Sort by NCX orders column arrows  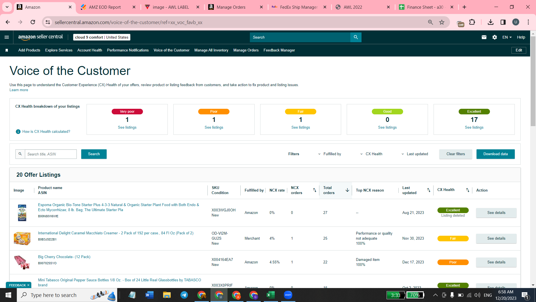click(315, 190)
